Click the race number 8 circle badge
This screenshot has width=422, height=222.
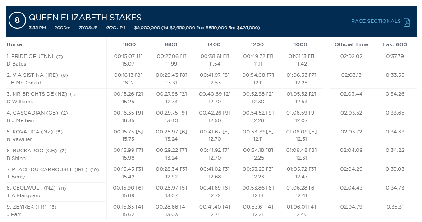click(18, 20)
